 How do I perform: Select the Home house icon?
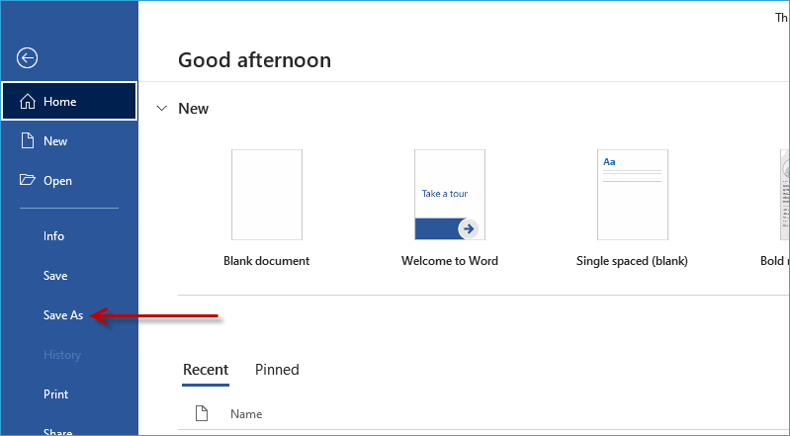pos(28,101)
